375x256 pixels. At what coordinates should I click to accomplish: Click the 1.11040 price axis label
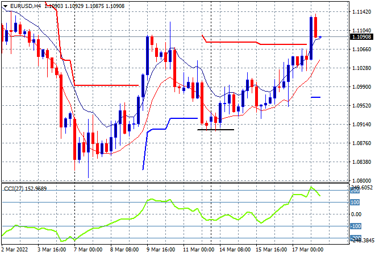coord(361,30)
